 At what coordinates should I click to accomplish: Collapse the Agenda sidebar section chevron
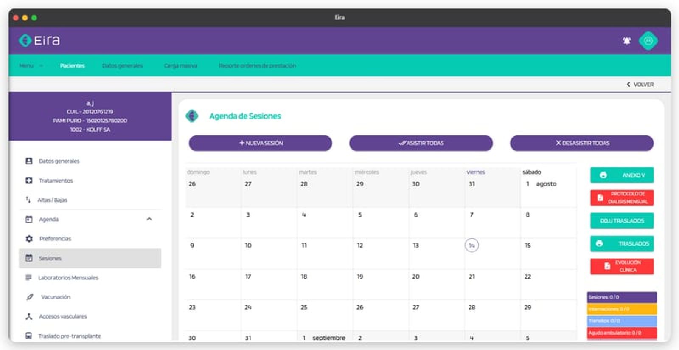[149, 219]
